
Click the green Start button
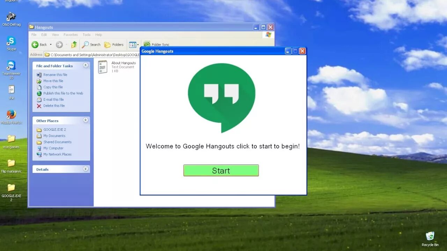[x=221, y=170]
